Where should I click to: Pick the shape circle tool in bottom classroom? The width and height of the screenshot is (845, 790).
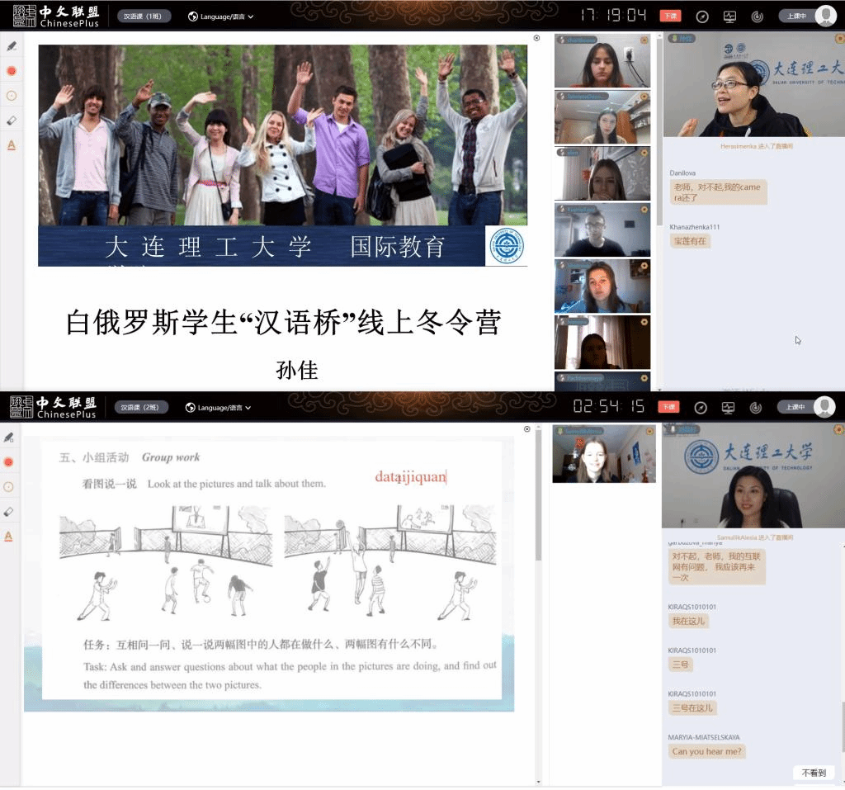point(9,487)
